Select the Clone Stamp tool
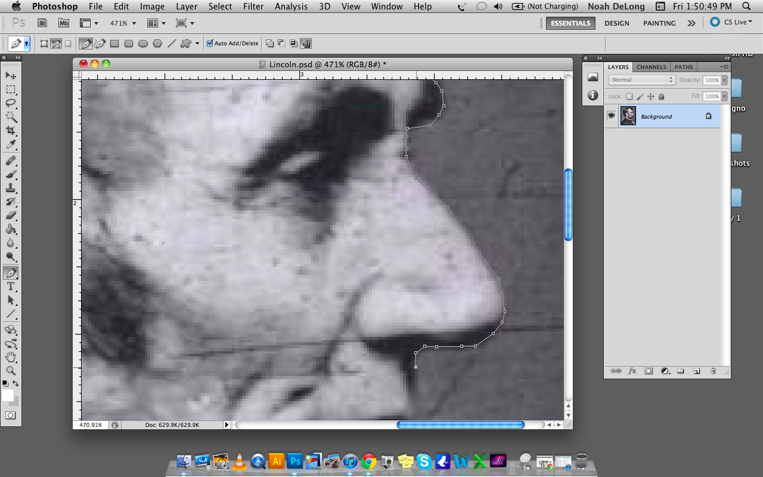Viewport: 763px width, 477px height. point(11,188)
